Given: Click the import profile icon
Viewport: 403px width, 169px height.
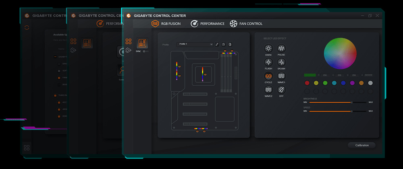Looking at the screenshot, I should [224, 44].
